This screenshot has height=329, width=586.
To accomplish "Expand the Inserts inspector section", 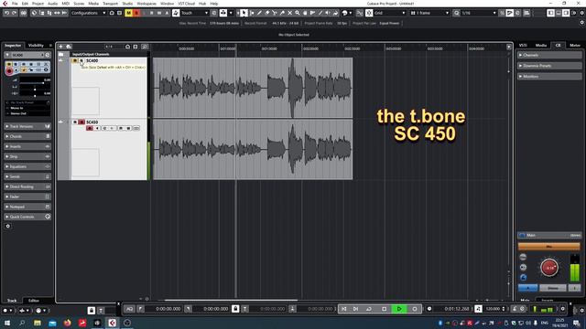I will pyautogui.click(x=27, y=146).
